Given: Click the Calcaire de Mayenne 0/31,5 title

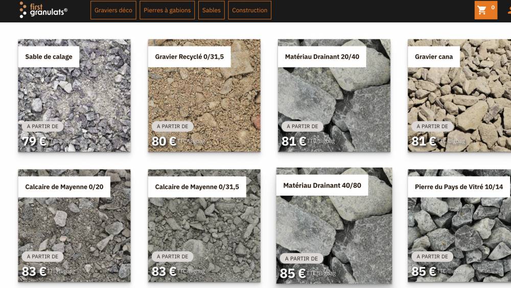Looking at the screenshot, I should 197,187.
